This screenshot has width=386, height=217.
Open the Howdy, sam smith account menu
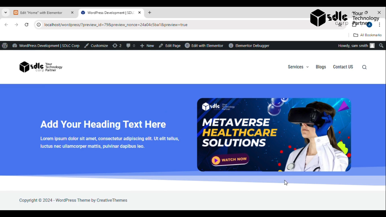(356, 45)
